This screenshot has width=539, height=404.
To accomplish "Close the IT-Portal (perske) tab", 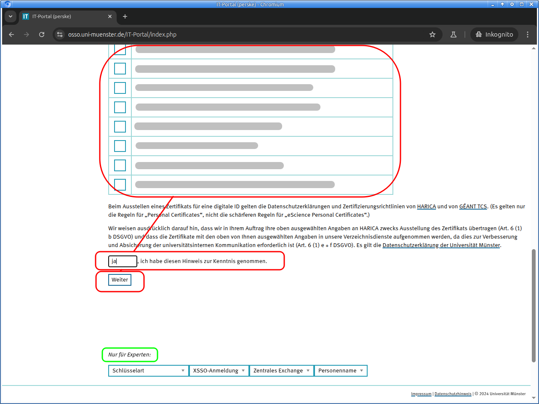I will [110, 16].
